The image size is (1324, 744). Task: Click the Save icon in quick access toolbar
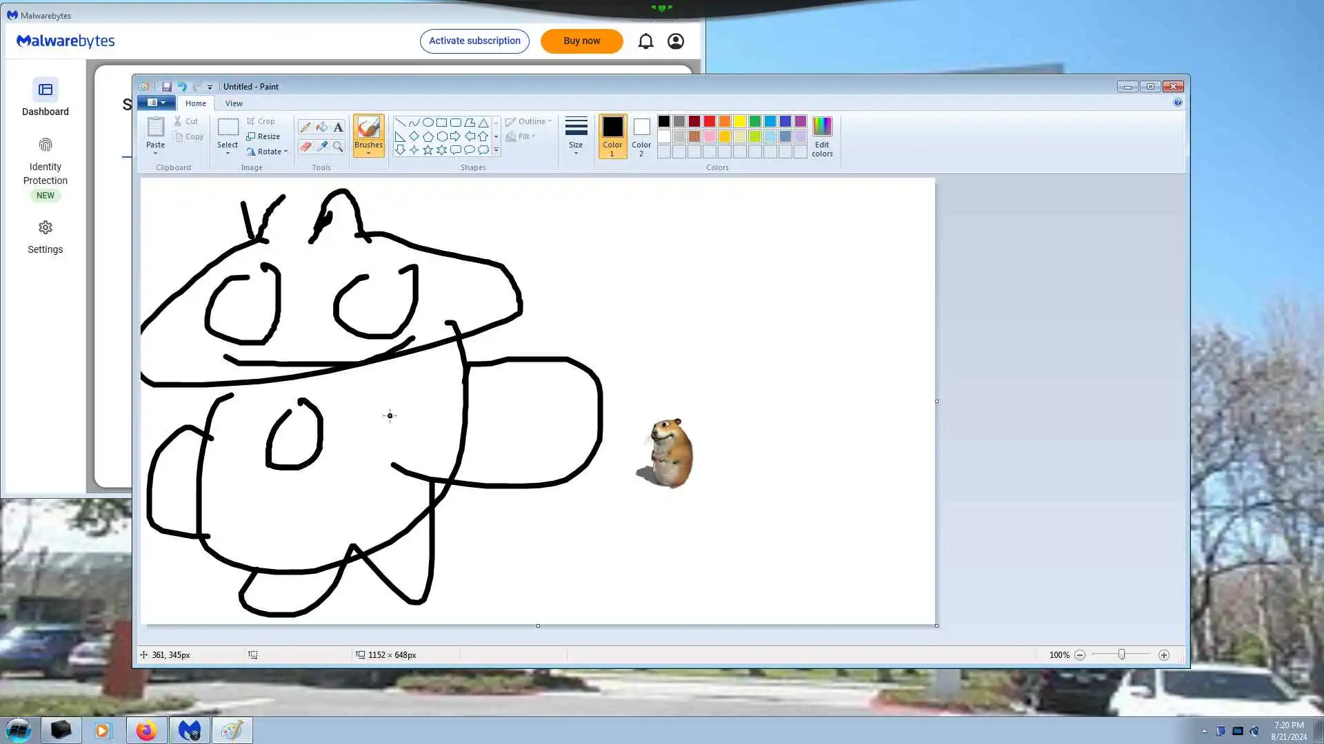pos(166,87)
